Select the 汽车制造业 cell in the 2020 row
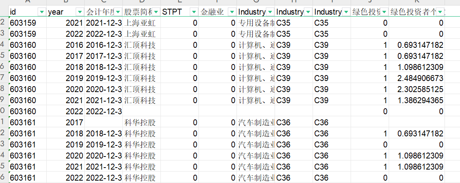Image resolution: width=460 pixels, height=183 pixels. tap(256, 156)
